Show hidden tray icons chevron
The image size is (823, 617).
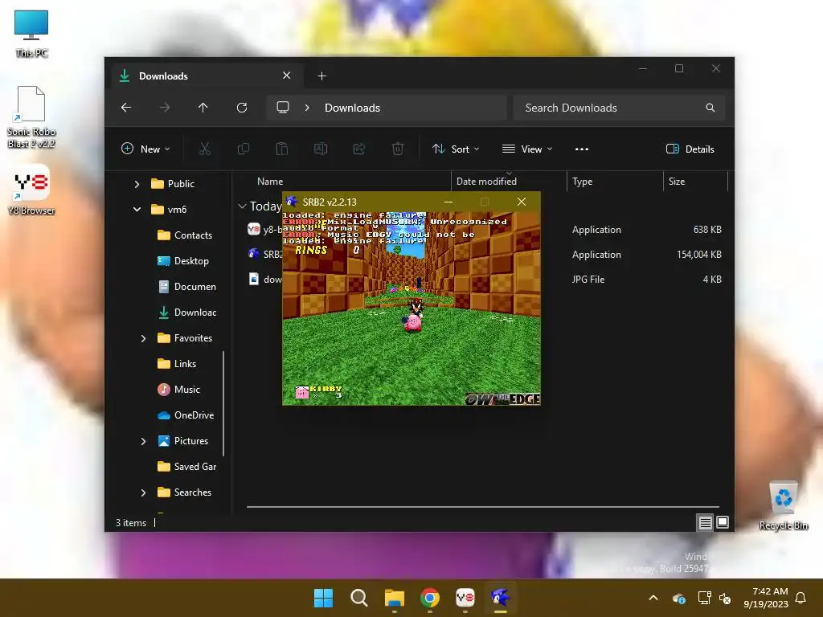[653, 598]
